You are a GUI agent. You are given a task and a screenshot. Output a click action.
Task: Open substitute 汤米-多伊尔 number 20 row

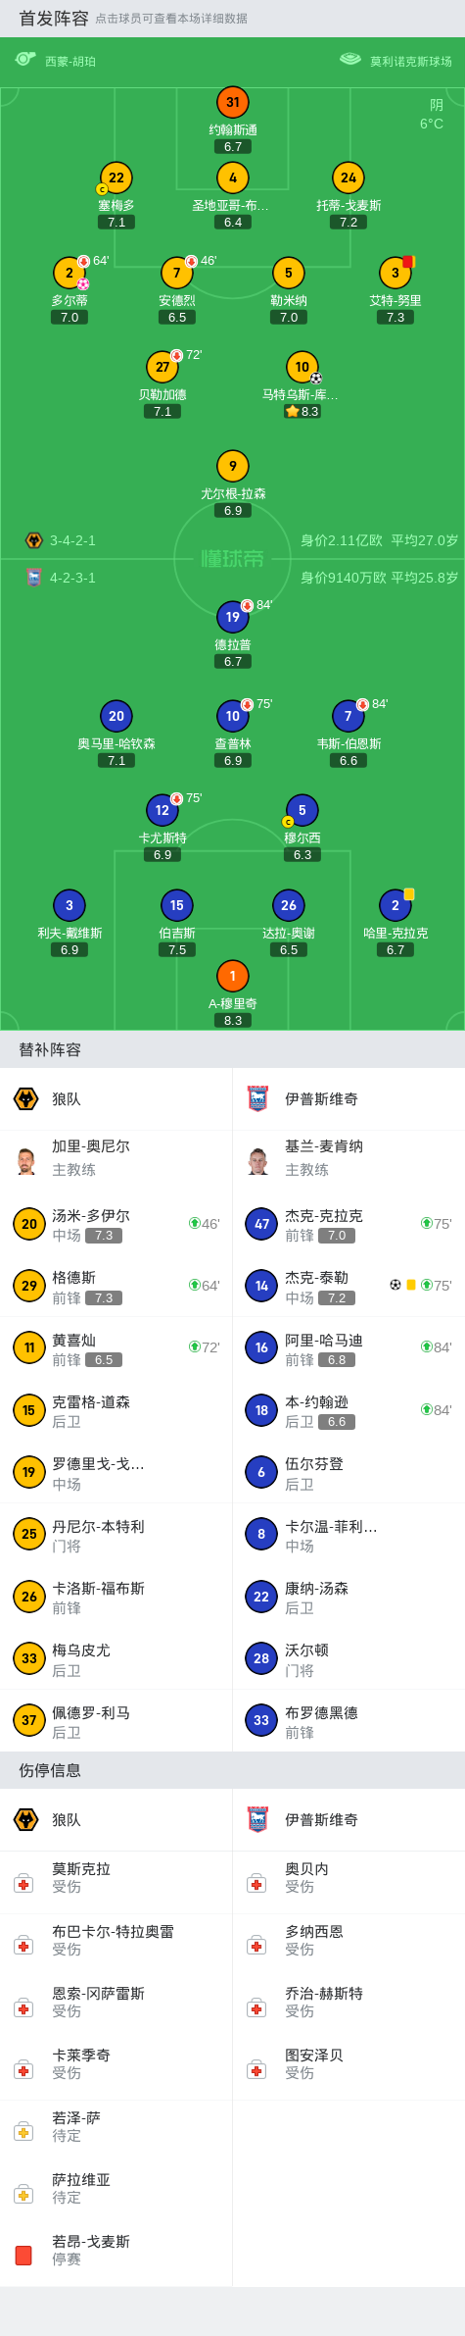[x=116, y=1224]
